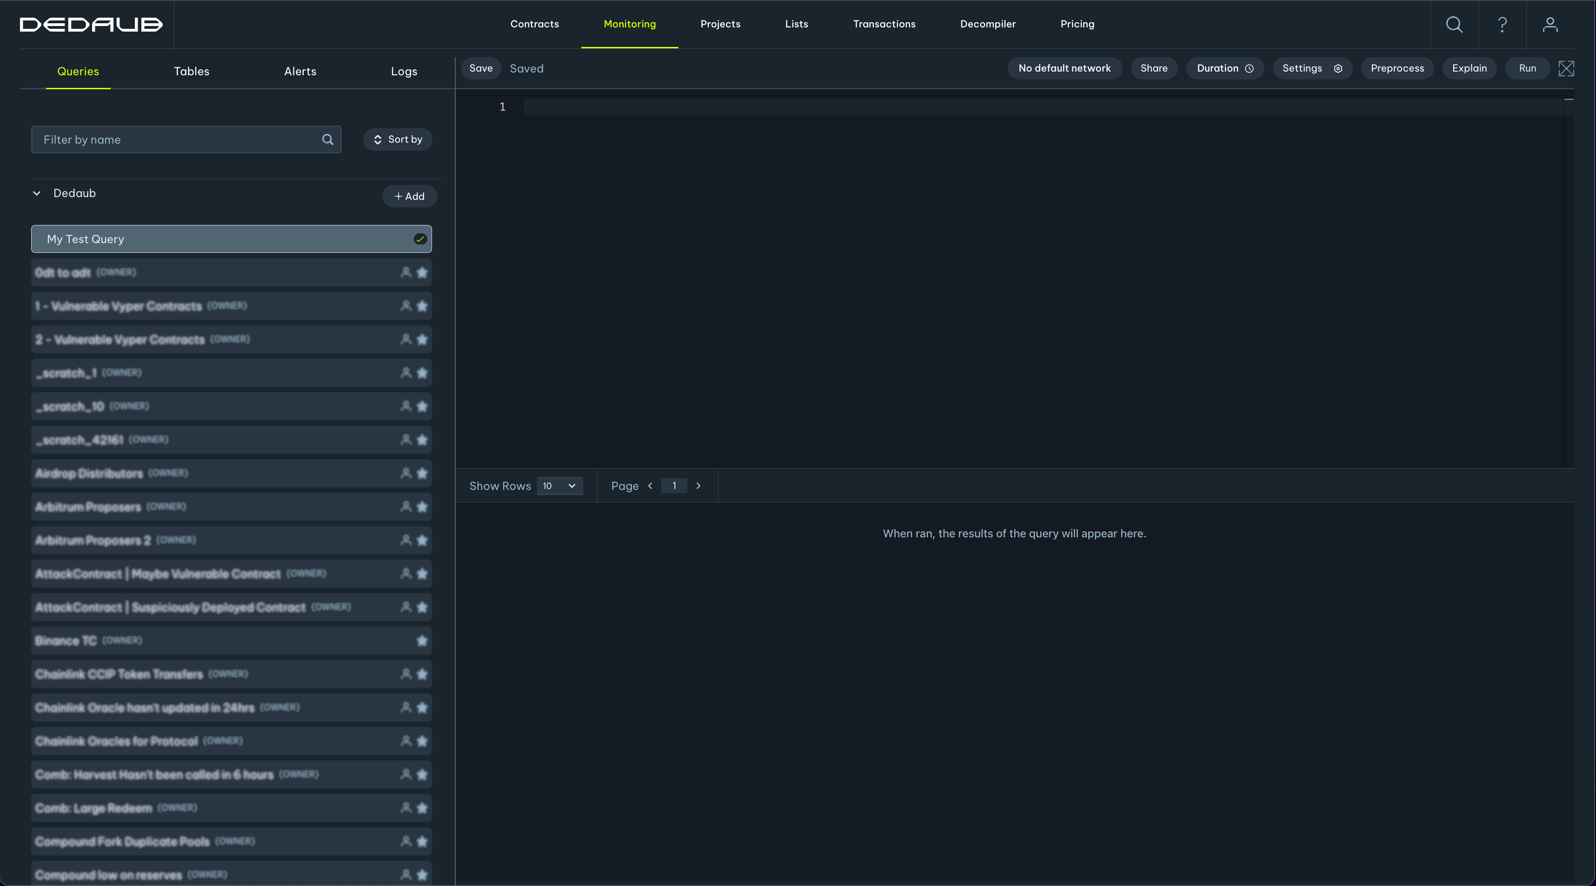Open the Decompiler menu item

pos(988,24)
